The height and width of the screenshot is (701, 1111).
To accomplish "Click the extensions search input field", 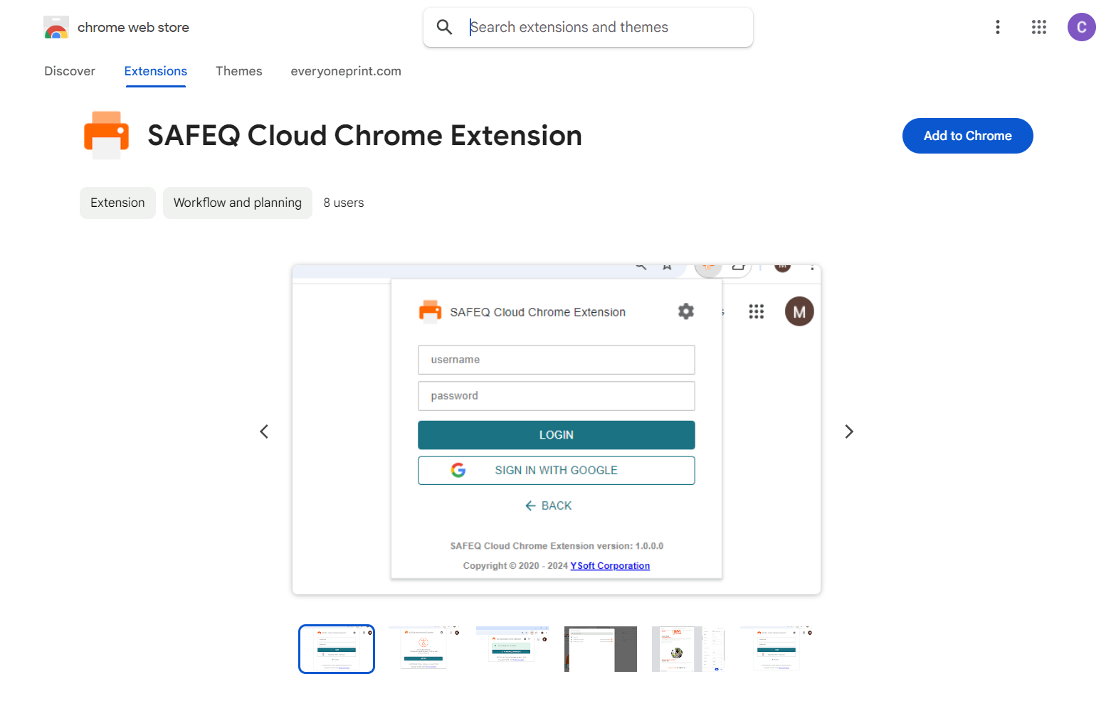I will coord(605,27).
